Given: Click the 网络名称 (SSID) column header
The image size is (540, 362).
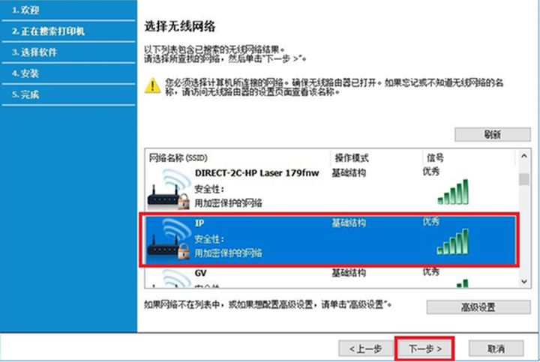Looking at the screenshot, I should click(x=178, y=158).
